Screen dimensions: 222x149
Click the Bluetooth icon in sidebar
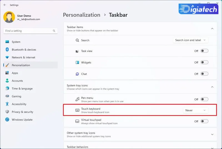click(7, 49)
